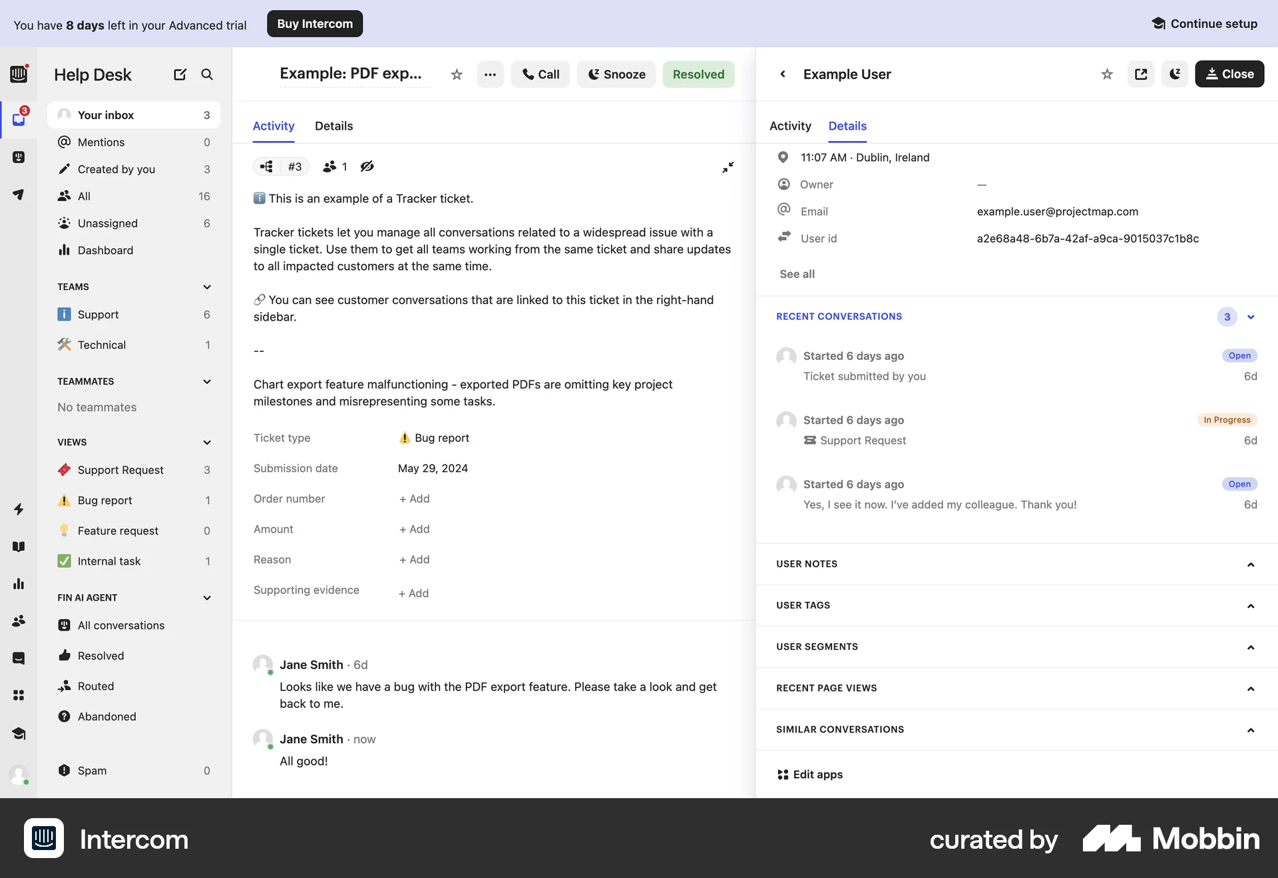Toggle hidden message visibility in the ticket header
This screenshot has height=878, width=1278.
click(367, 166)
